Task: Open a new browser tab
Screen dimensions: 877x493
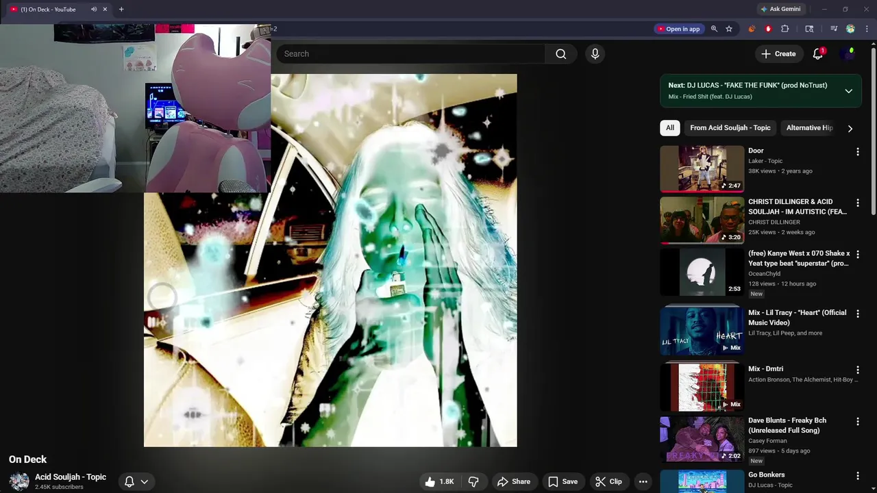Action: tap(121, 10)
